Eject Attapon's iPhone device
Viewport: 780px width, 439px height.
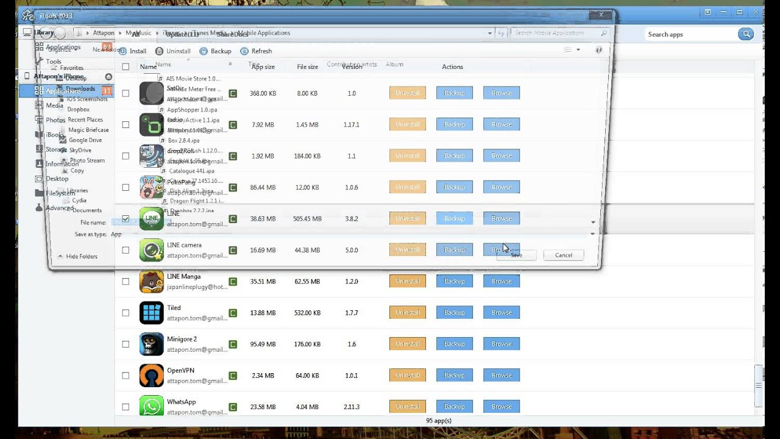pyautogui.click(x=108, y=77)
